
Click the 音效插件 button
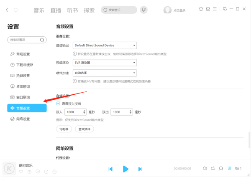click(x=85, y=129)
